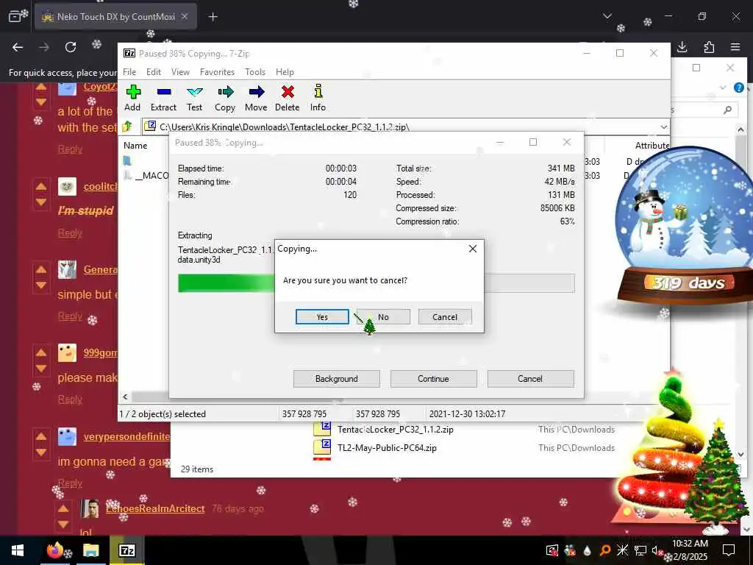Click the 7-Zip address path field
Screen dimensions: 753x565
pos(406,127)
